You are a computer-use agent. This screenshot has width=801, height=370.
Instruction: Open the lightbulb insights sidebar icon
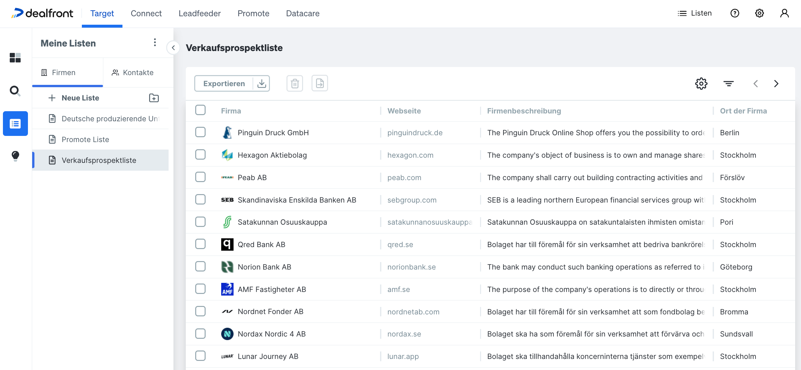click(x=15, y=156)
